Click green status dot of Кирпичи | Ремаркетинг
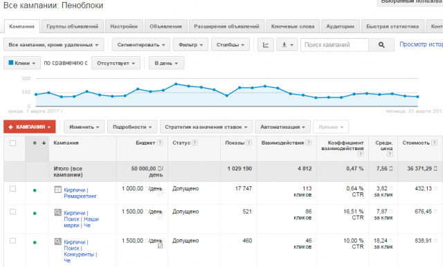 click(x=35, y=190)
